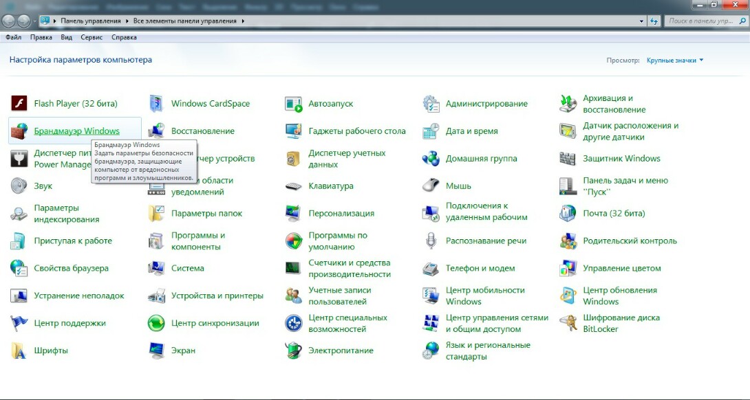The image size is (750, 400).
Task: Click the Панель управления breadcrumb segment
Action: tap(90, 21)
